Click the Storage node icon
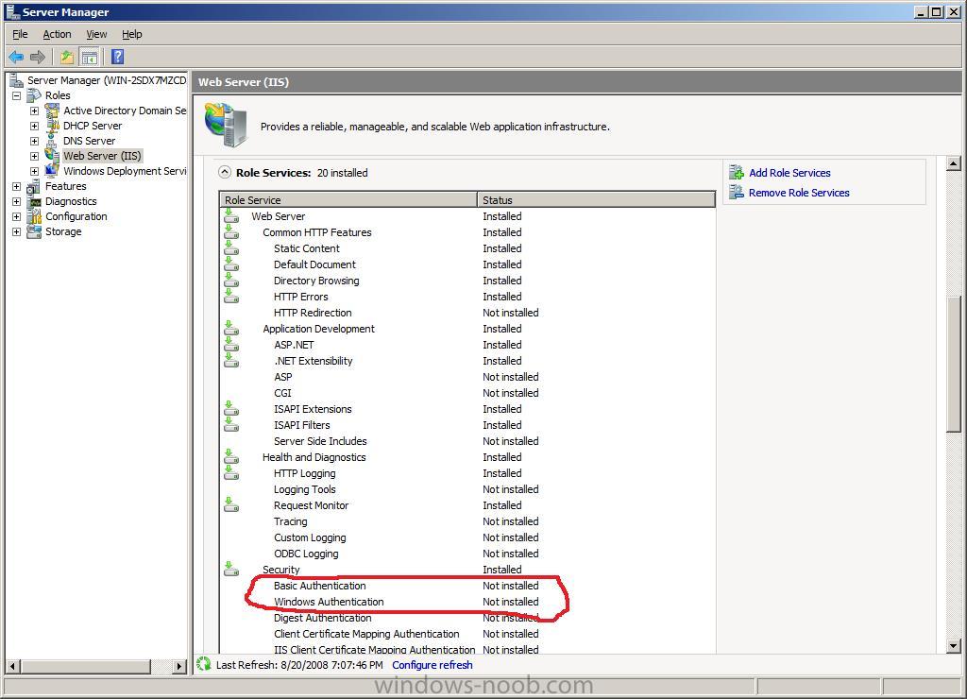The height and width of the screenshot is (699, 967). click(x=35, y=231)
